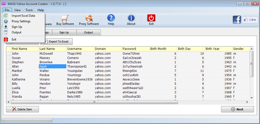Launch the Proxy Software toolbar icon
This screenshot has width=260, height=124.
point(89,18)
